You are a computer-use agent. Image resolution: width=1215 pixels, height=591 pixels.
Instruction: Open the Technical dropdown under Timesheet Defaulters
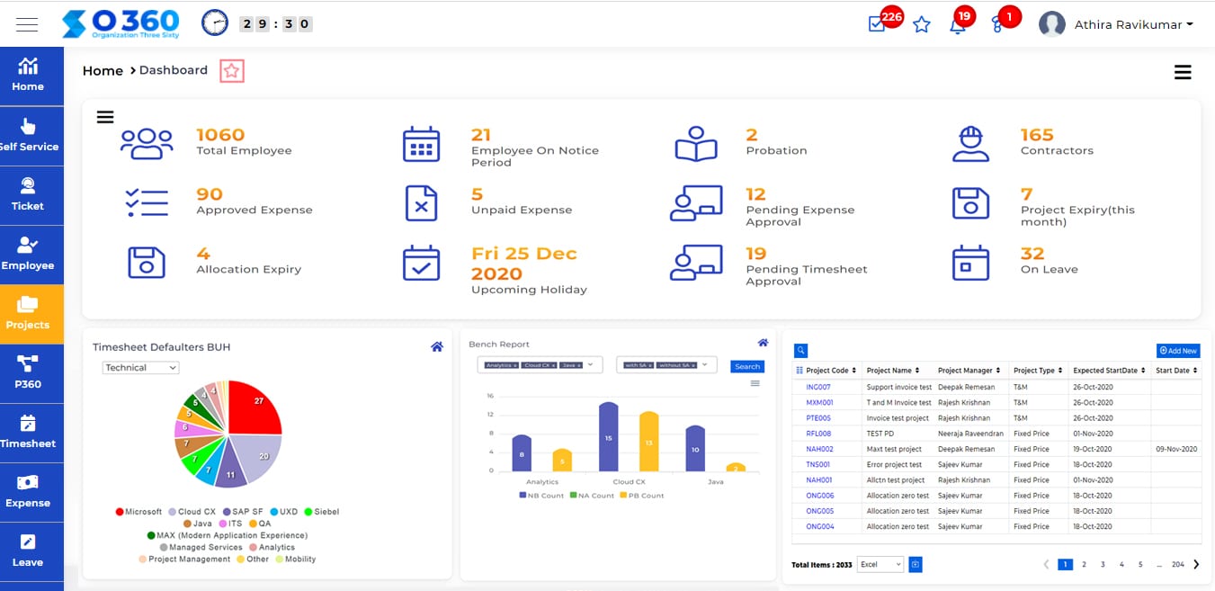click(140, 367)
